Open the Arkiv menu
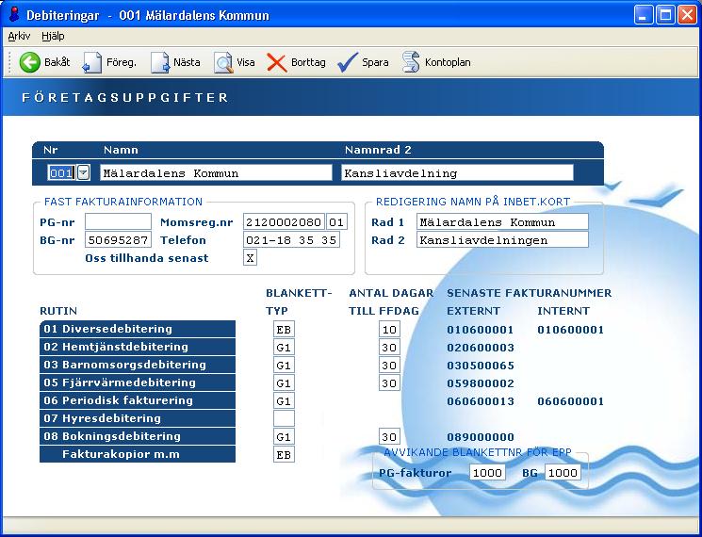This screenshot has width=702, height=537. [x=19, y=36]
